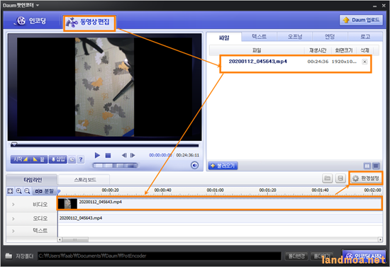Open the question mark help icon
The width and height of the screenshot is (390, 267).
(81, 159)
